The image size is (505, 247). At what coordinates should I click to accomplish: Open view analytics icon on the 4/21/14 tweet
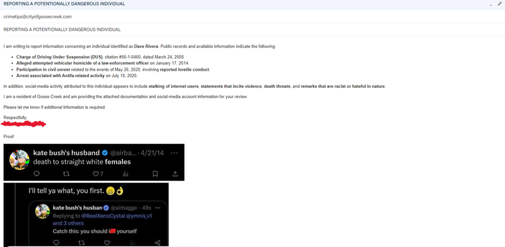point(126,174)
